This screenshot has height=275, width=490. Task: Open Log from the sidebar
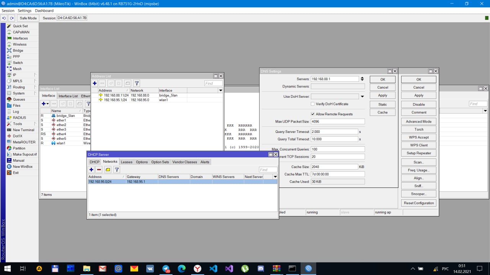[16, 112]
